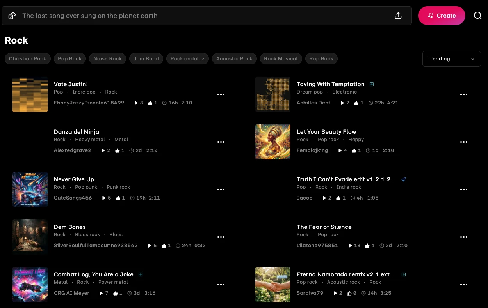
Task: Select the Noise Rock genre chip
Action: point(107,59)
